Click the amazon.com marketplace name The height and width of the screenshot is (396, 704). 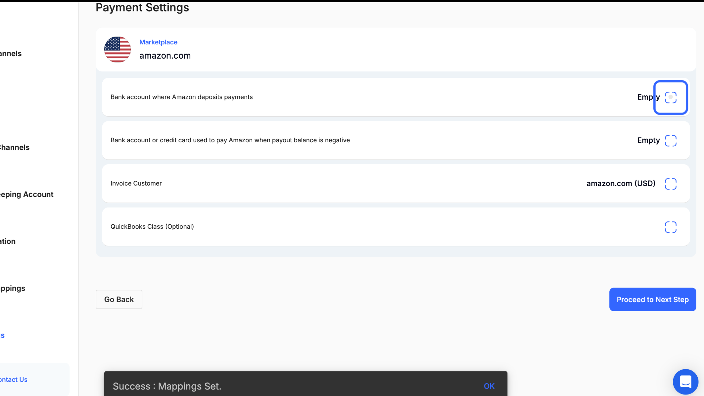165,56
